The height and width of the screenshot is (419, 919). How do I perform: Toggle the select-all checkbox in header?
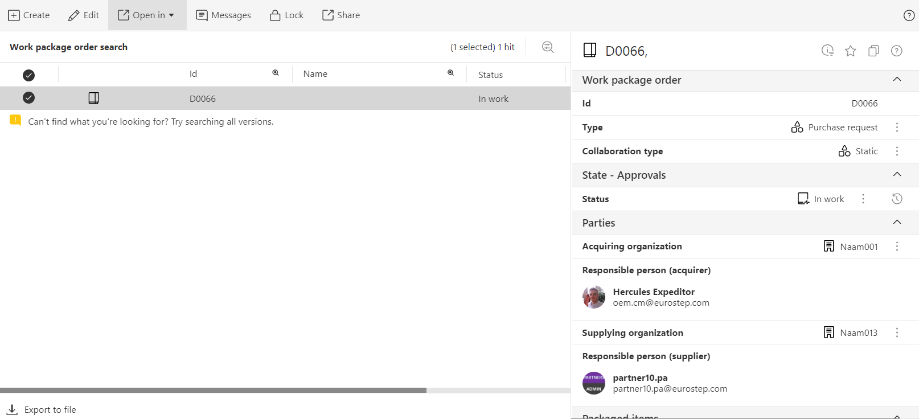[x=28, y=75]
